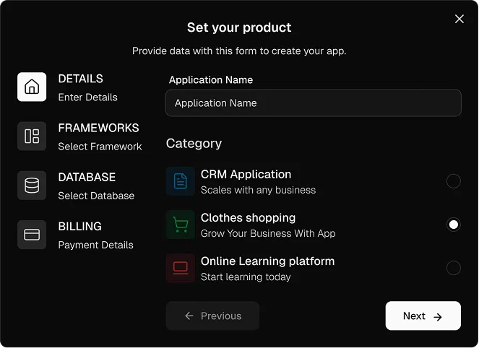Select the DETAILS step label
This screenshot has height=348, width=479.
click(80, 79)
